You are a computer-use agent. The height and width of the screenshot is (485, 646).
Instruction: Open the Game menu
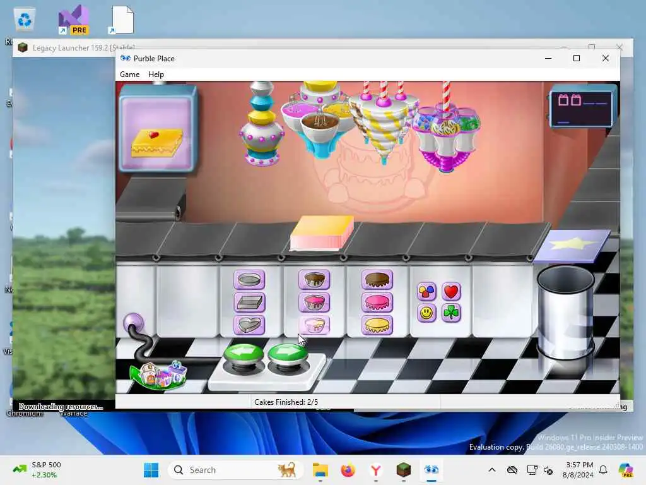pyautogui.click(x=130, y=75)
